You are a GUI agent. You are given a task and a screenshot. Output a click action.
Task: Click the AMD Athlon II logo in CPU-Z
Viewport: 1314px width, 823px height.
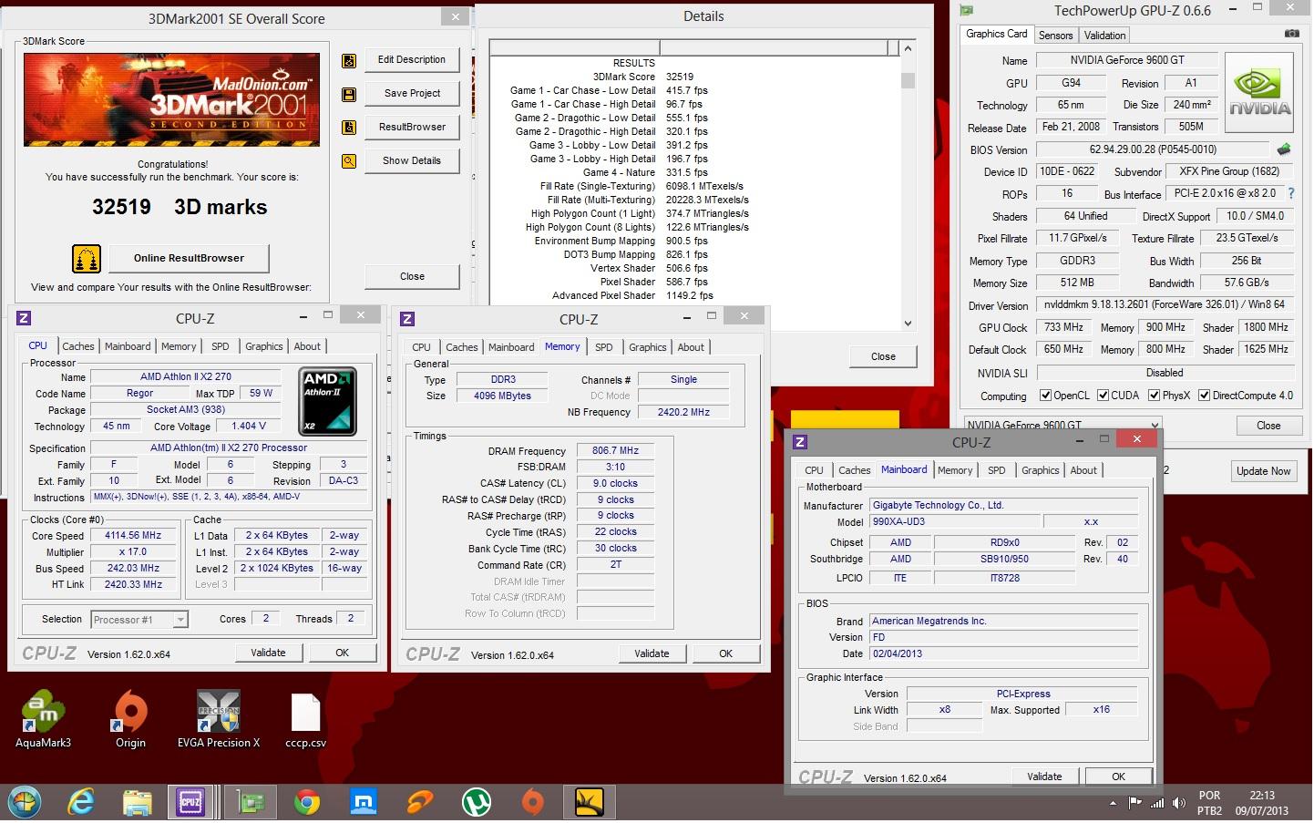coord(328,401)
